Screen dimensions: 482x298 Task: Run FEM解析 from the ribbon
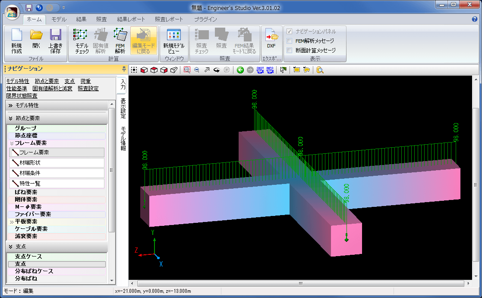(x=120, y=41)
